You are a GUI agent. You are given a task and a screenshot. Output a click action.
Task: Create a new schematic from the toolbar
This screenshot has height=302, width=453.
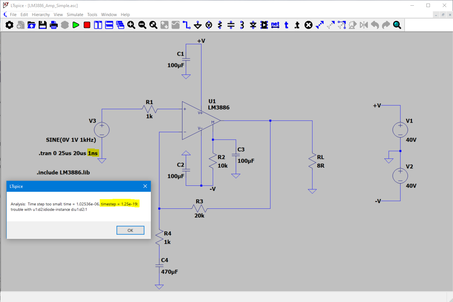pos(21,25)
